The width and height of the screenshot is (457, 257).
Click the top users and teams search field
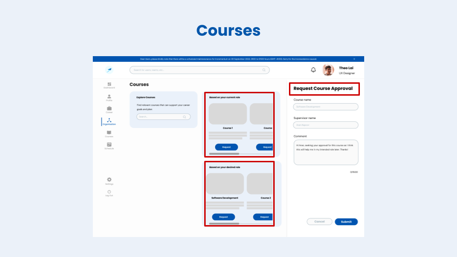(199, 70)
